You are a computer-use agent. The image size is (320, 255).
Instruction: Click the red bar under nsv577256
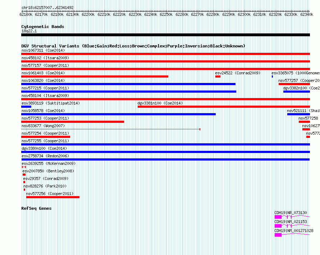[53, 197]
